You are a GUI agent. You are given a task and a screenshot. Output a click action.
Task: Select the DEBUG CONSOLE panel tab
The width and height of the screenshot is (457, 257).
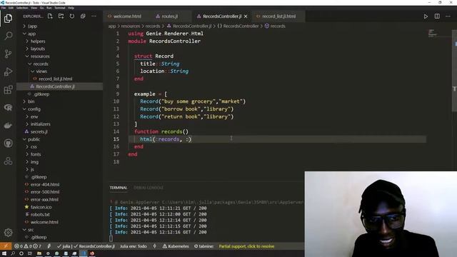point(149,188)
